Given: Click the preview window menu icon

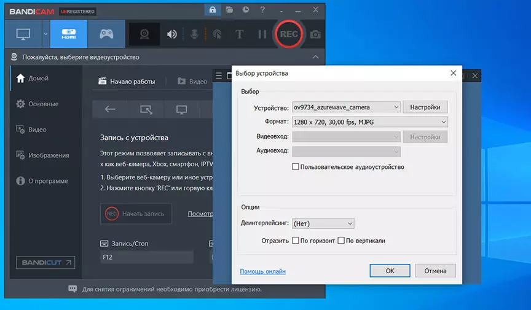Looking at the screenshot, I should click(219, 76).
